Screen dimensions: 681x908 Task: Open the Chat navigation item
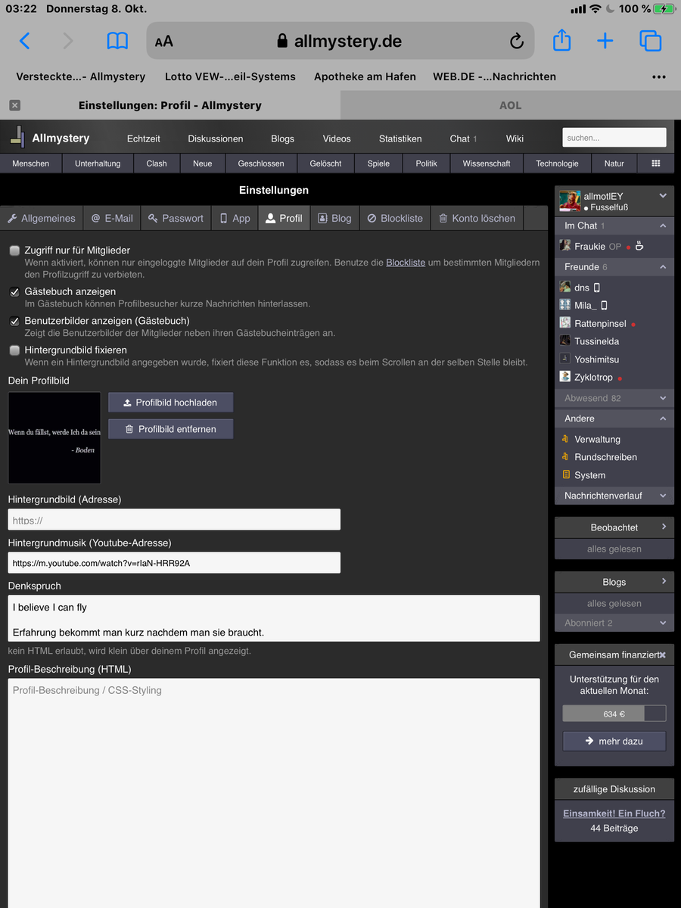tap(463, 138)
